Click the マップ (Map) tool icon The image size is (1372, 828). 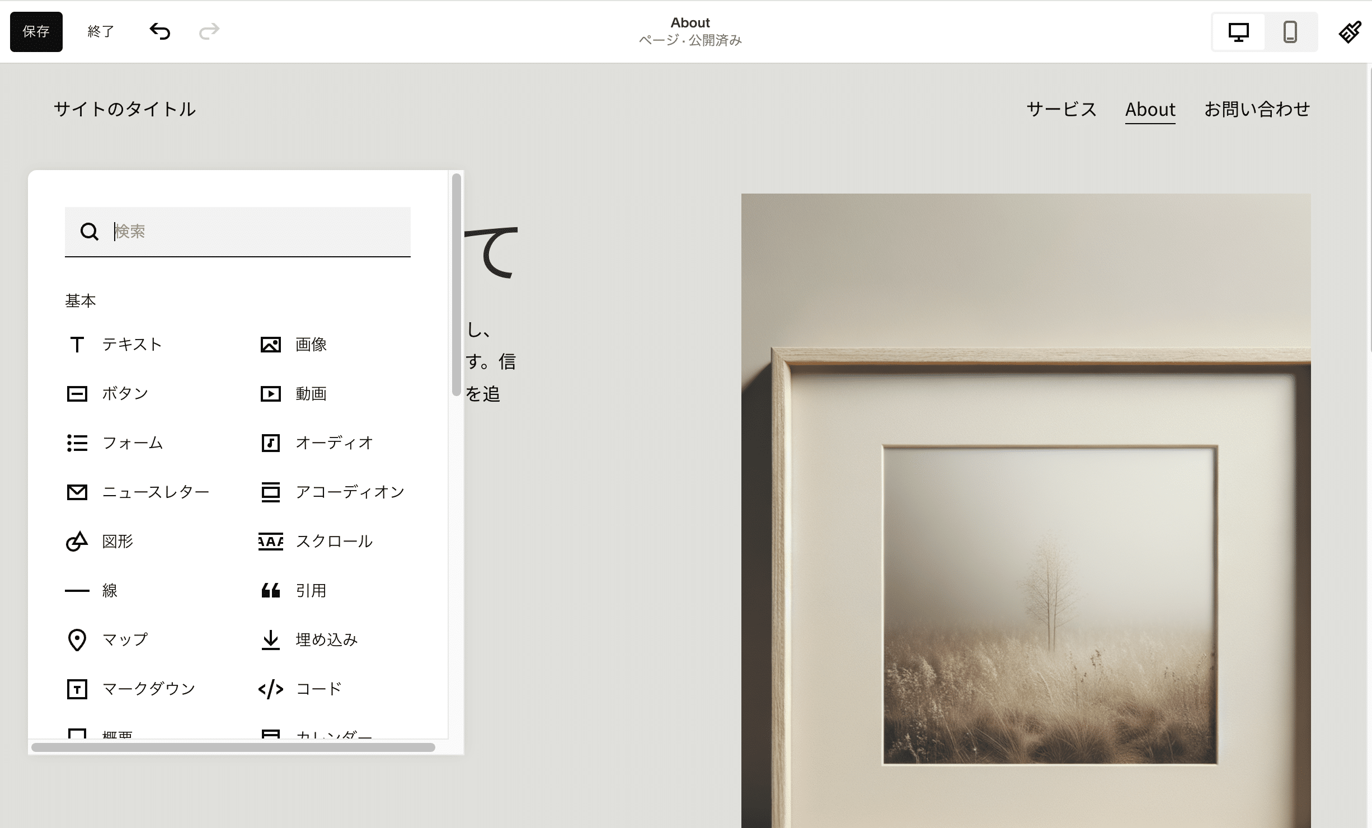77,639
